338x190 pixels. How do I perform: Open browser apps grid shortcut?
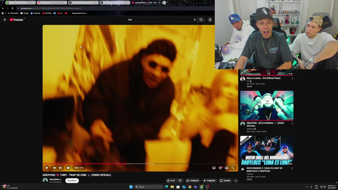pyautogui.click(x=3, y=13)
